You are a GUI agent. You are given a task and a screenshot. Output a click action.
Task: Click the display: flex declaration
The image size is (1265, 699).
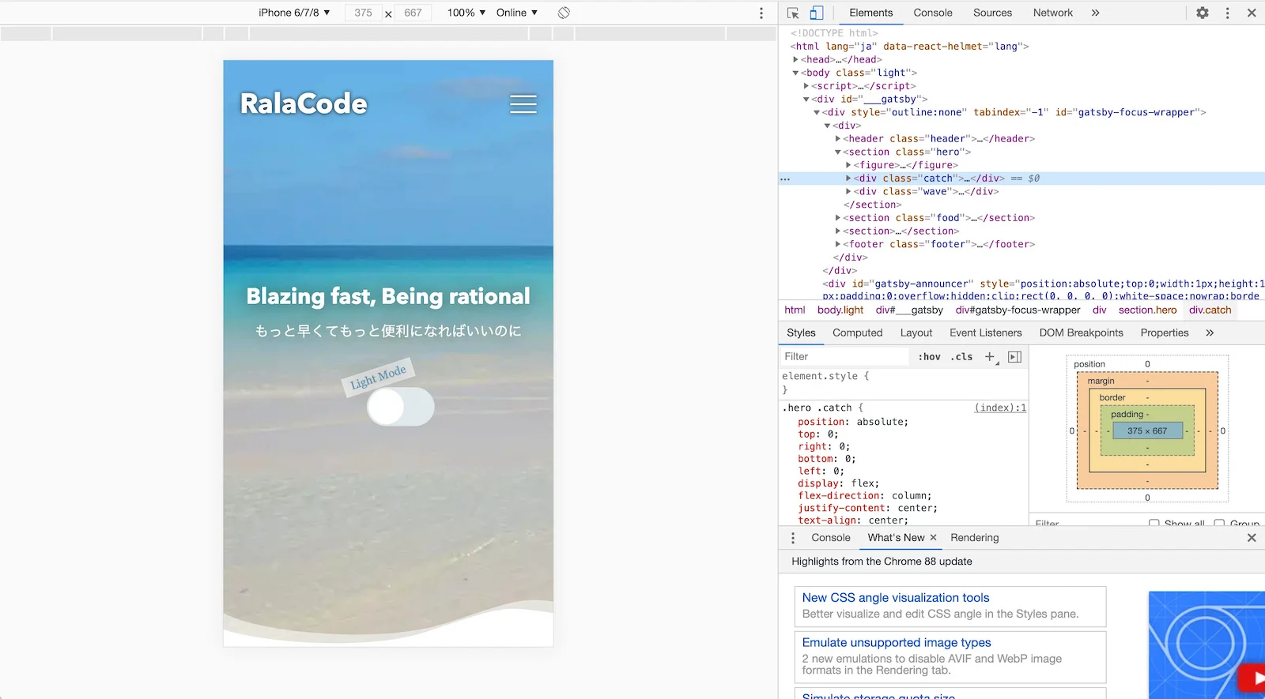(838, 483)
